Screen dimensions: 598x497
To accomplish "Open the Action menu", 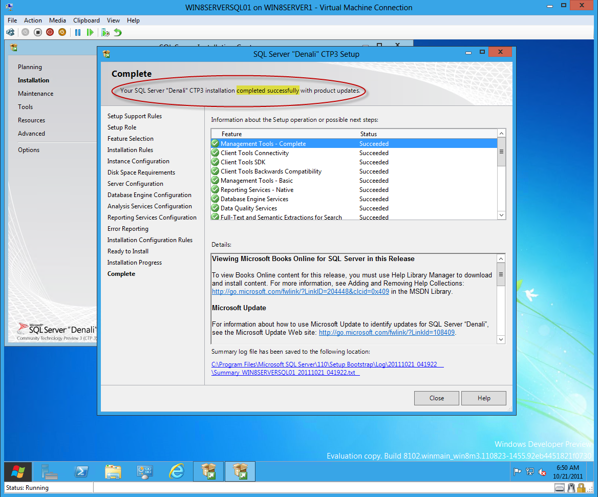I will (x=33, y=20).
